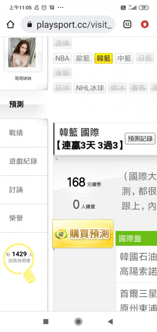Tap the lock icon in address bar
This screenshot has width=157, height=332.
[29, 25]
